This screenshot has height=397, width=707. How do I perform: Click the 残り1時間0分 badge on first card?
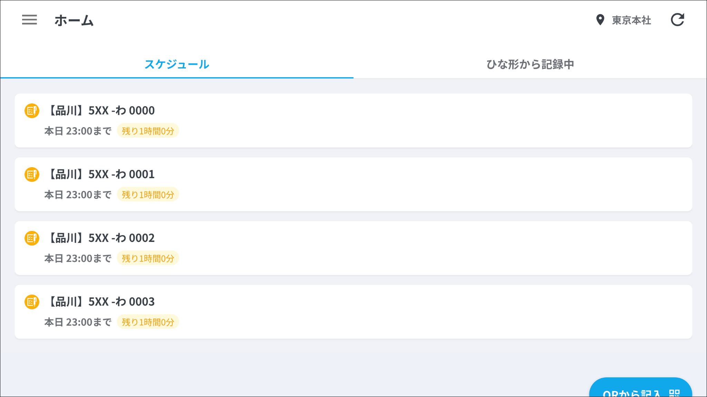148,131
